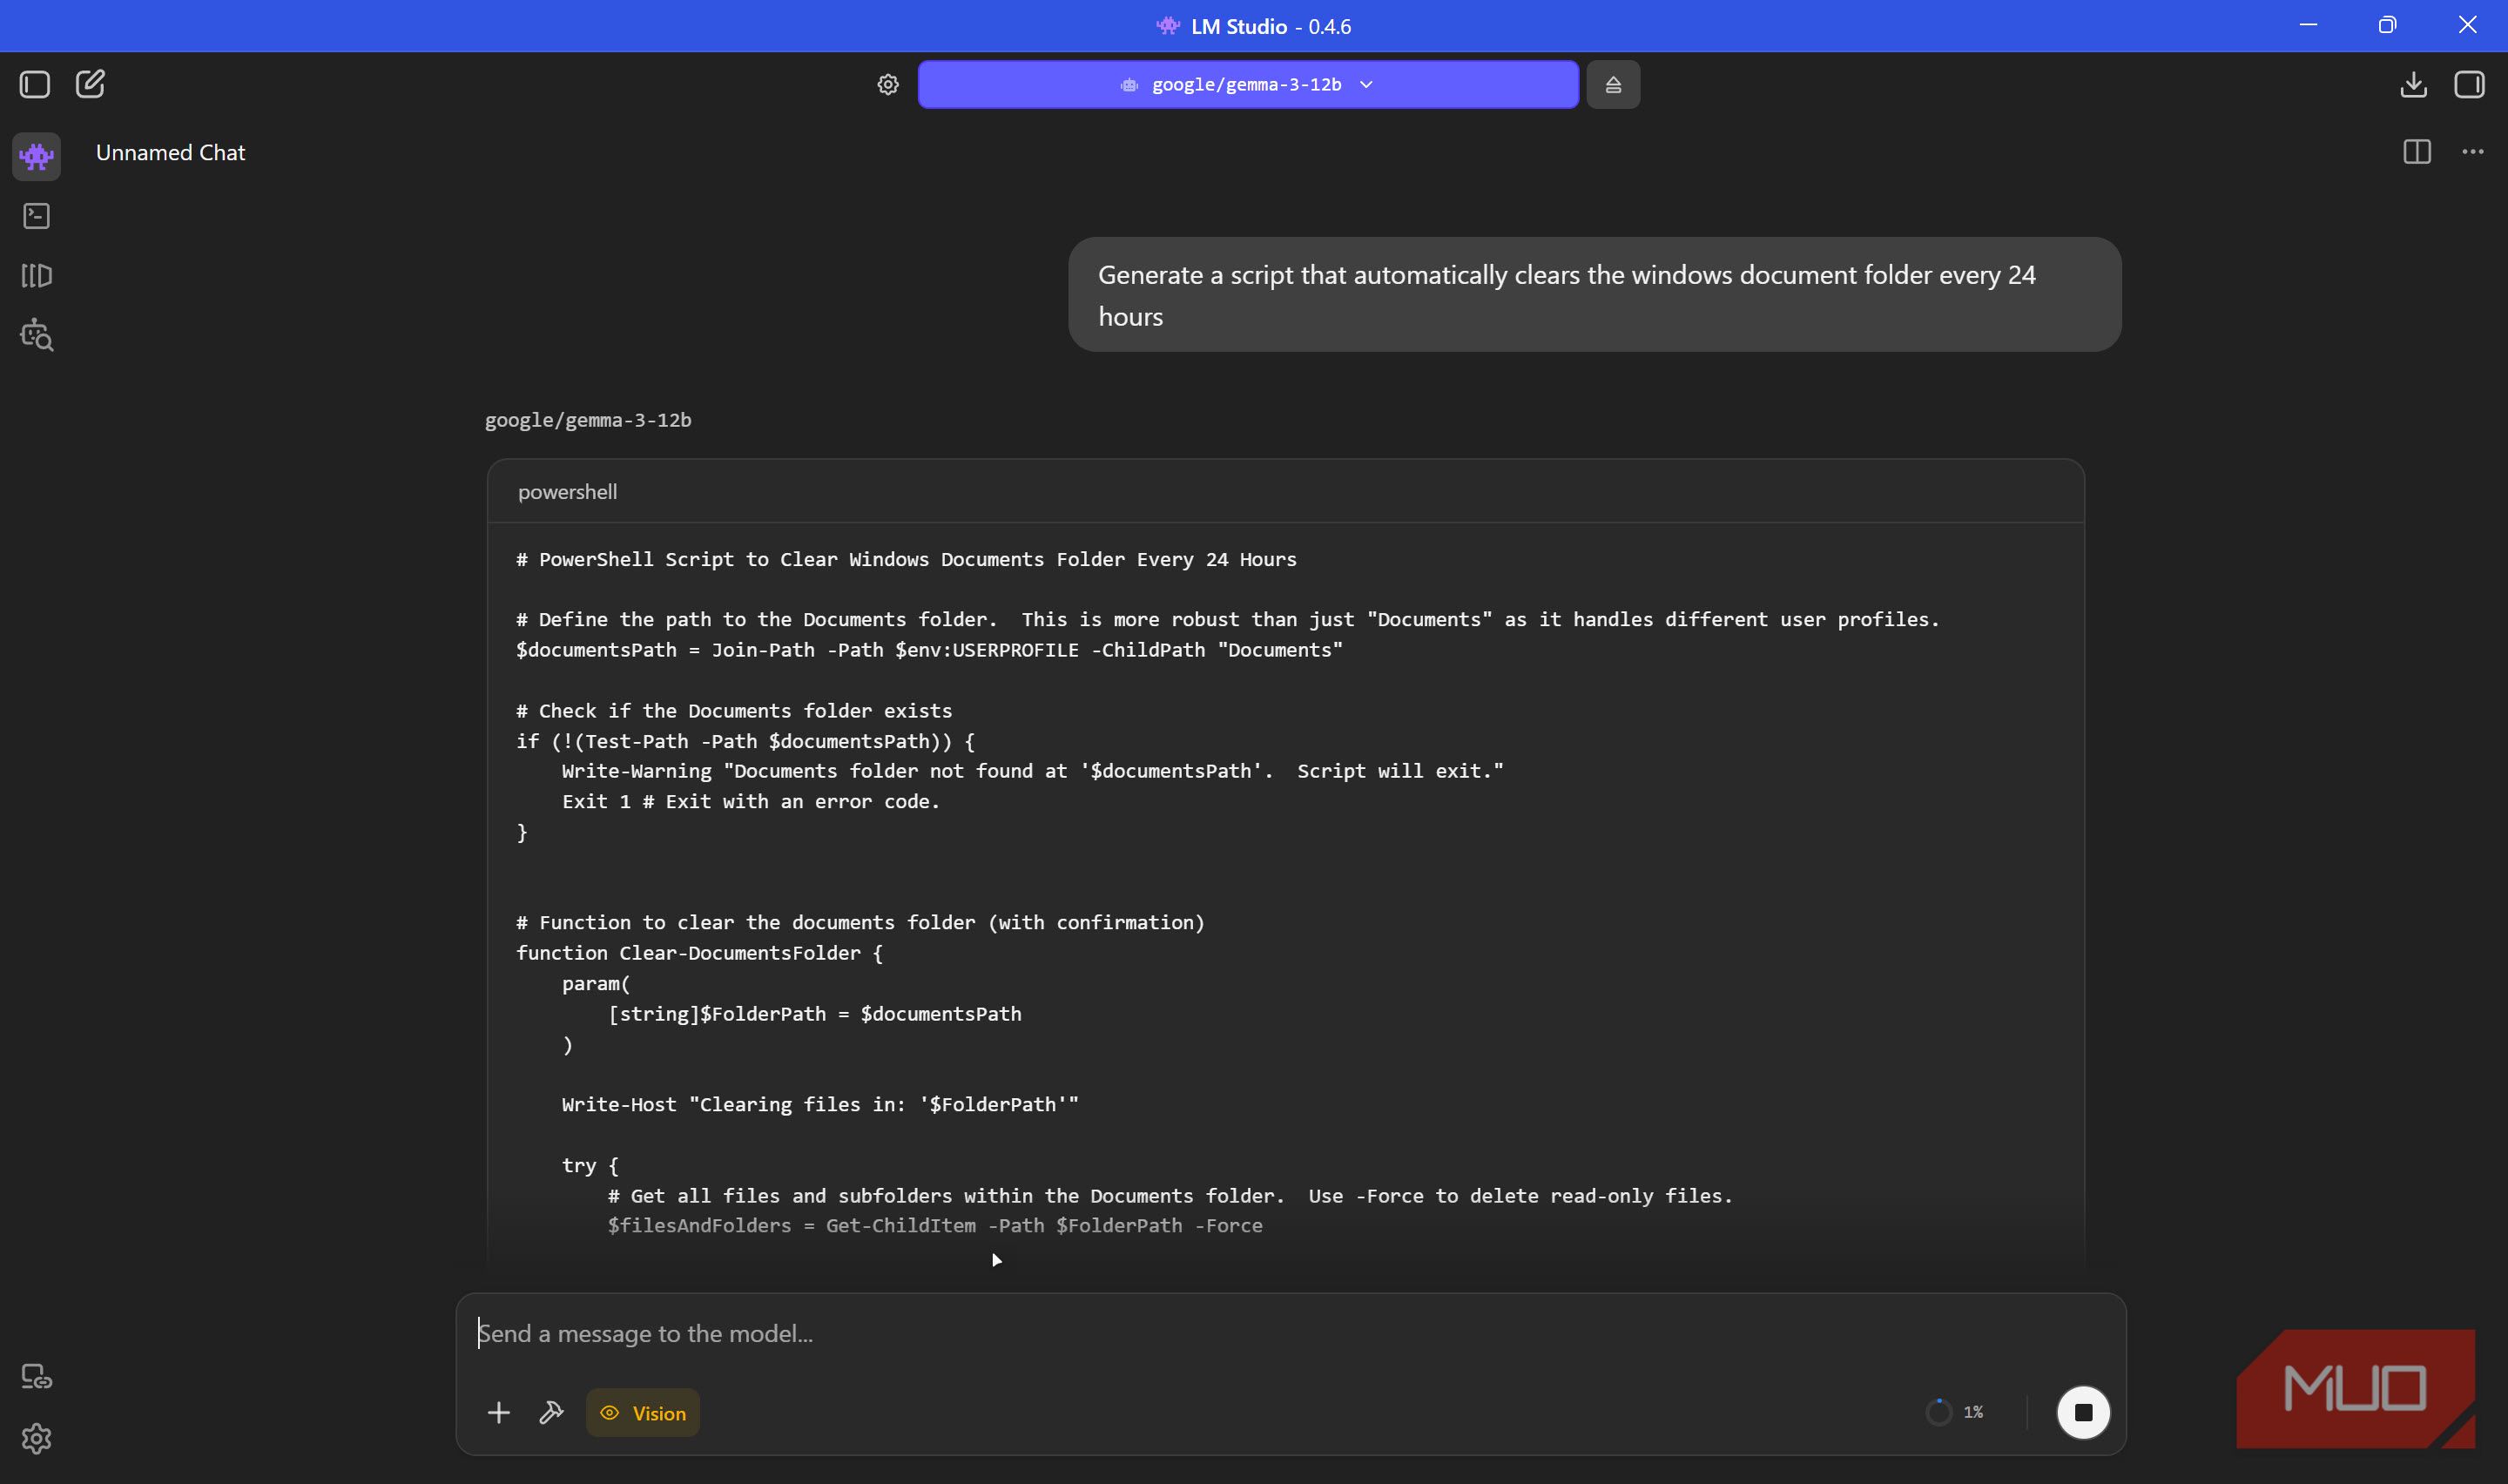
Task: Restore down the LM Studio window
Action: (x=2388, y=25)
